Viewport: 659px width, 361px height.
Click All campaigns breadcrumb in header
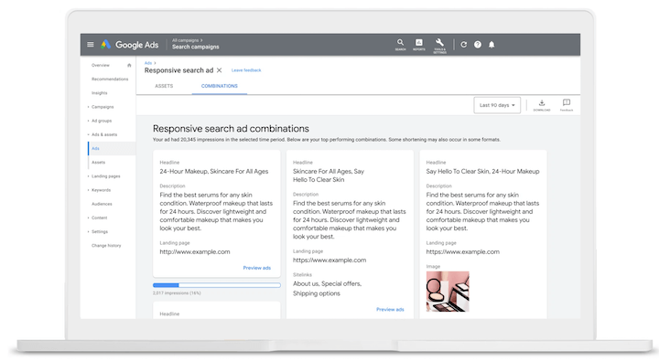pos(185,40)
